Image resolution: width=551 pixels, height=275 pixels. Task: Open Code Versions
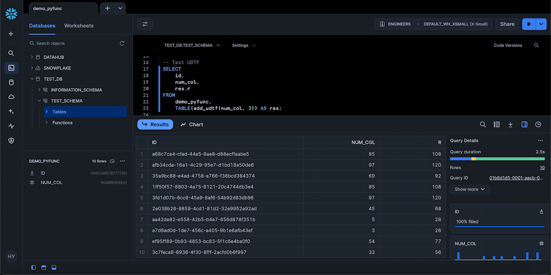tap(508, 45)
